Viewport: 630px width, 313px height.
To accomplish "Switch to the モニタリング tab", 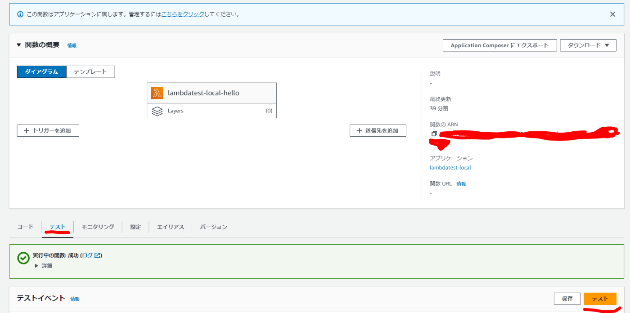I will [98, 227].
